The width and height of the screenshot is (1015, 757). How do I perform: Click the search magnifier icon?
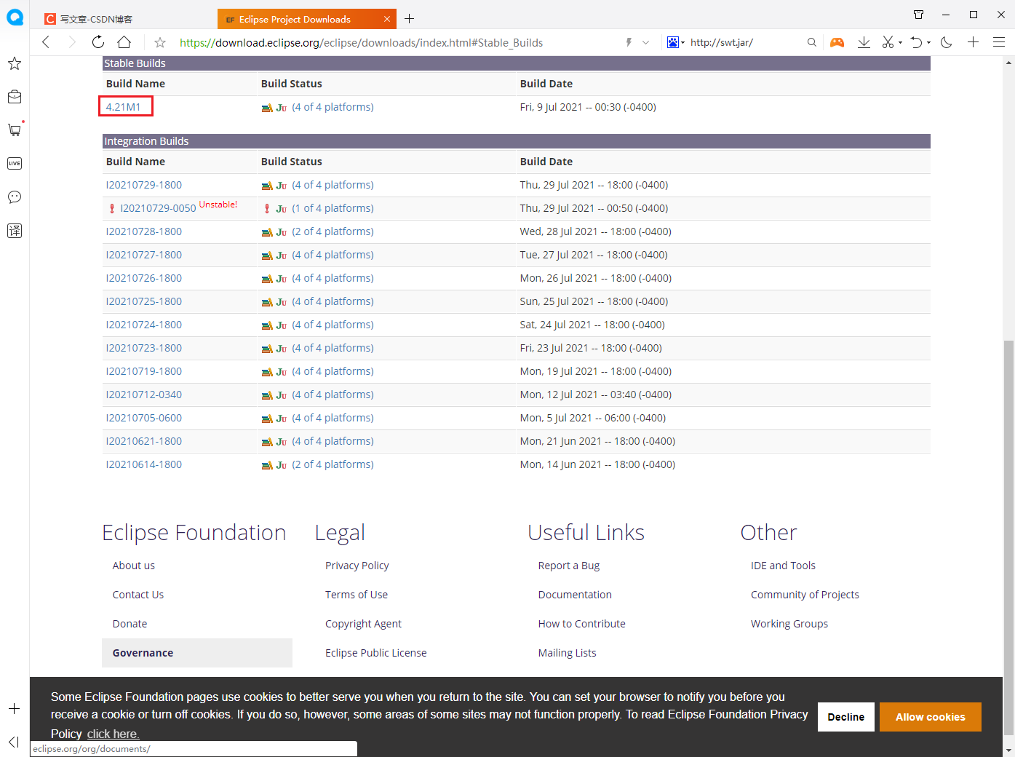[811, 42]
